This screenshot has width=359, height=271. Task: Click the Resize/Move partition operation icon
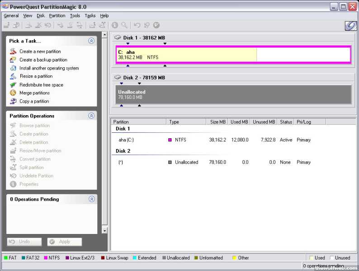tap(13, 150)
